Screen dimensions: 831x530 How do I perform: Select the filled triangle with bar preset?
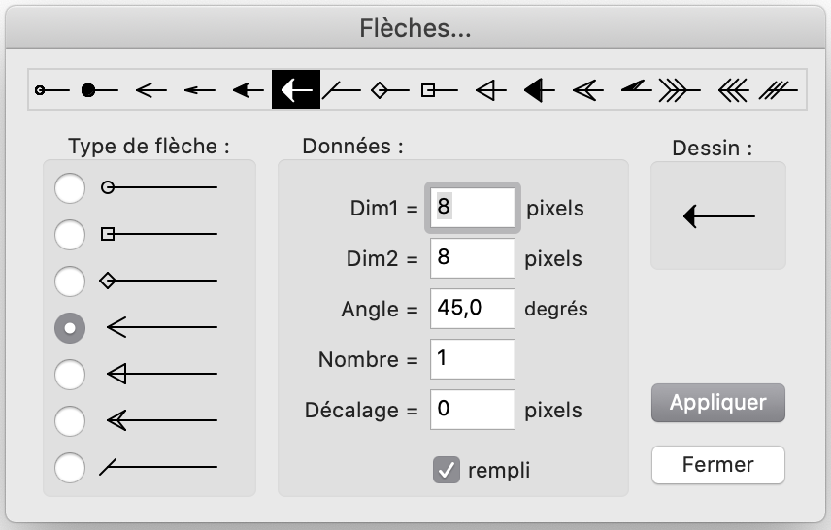tap(540, 90)
